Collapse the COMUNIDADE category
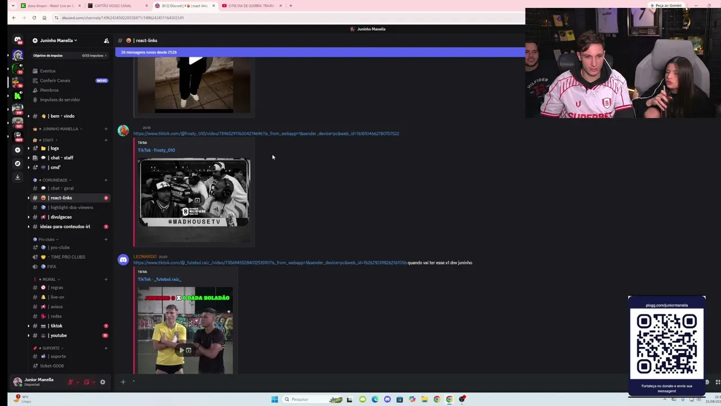Screen dimensions: 721x406 (51, 180)
